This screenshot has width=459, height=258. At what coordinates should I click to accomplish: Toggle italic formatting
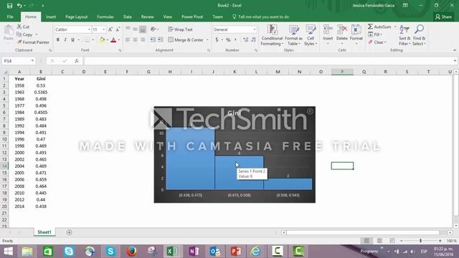(x=65, y=40)
